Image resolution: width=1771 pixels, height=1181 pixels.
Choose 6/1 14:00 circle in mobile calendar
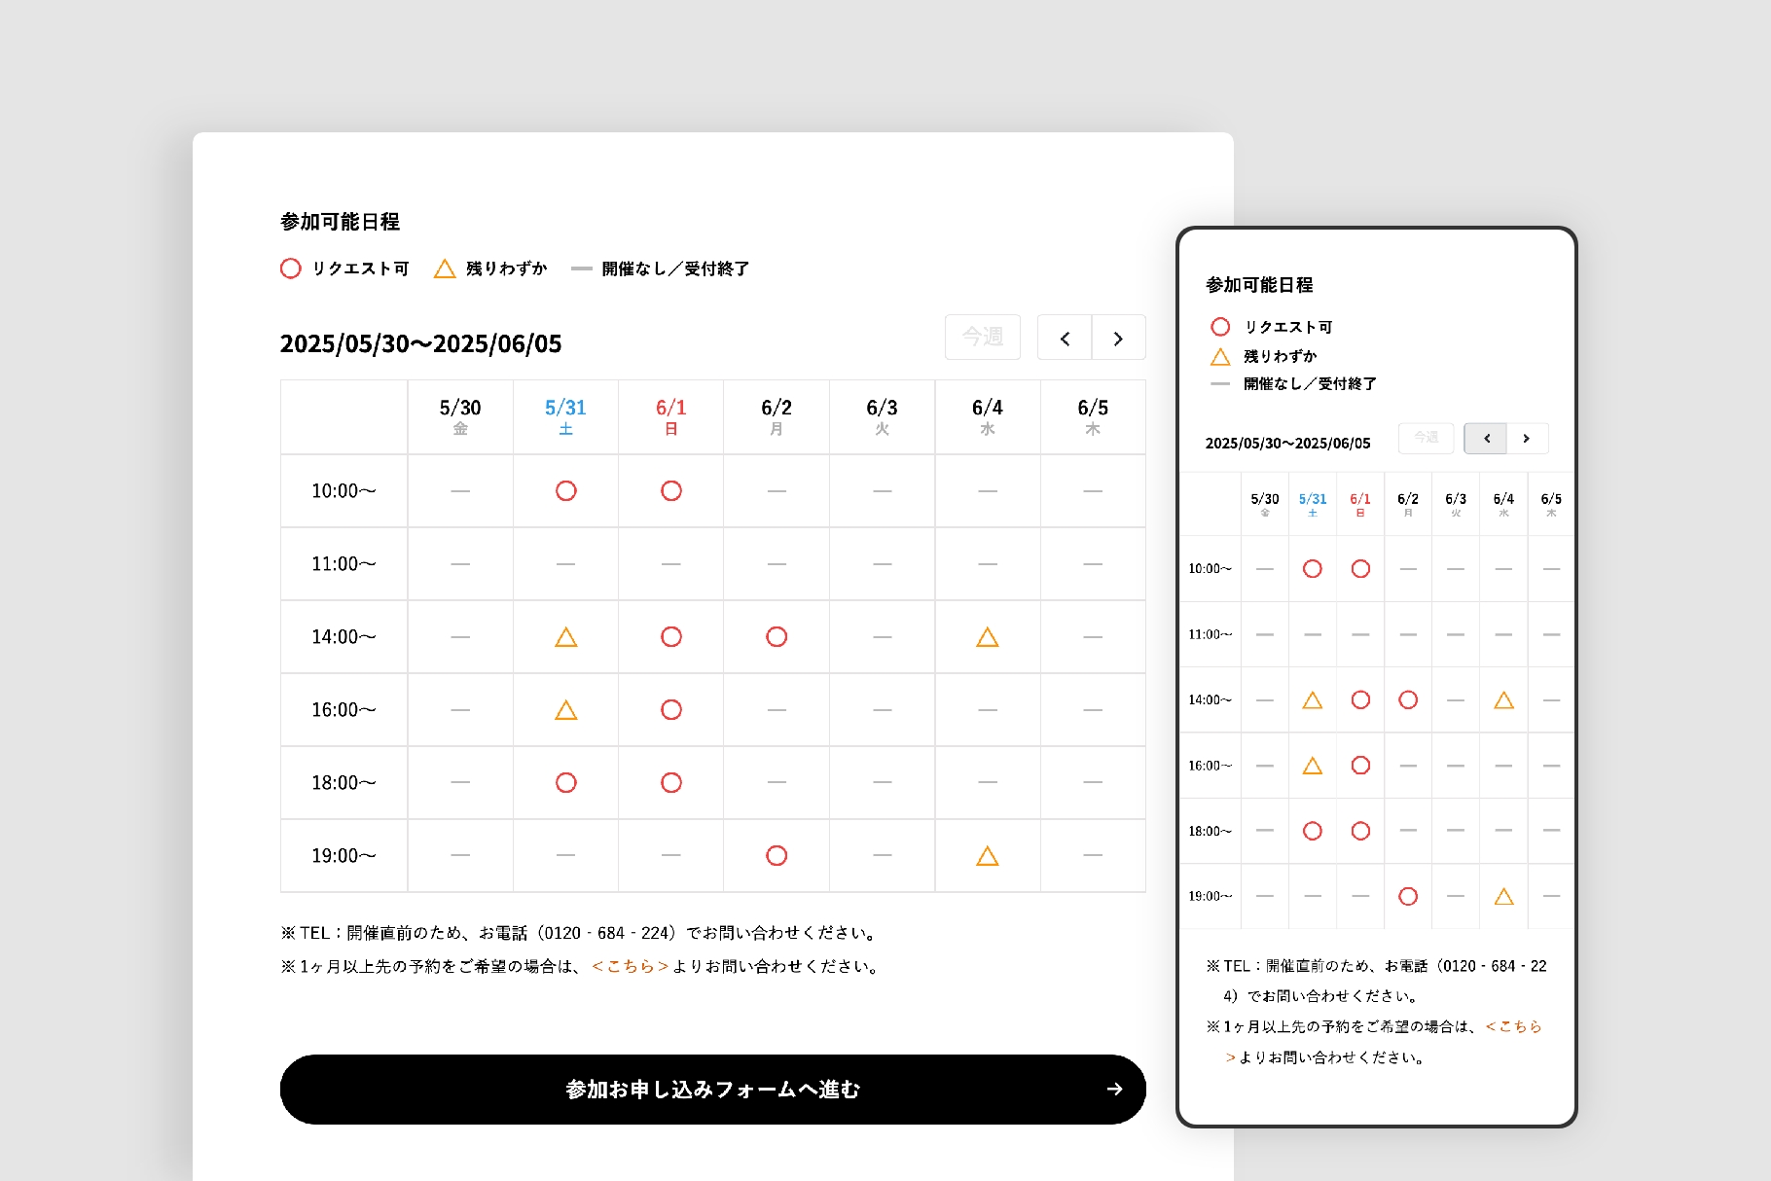(x=1360, y=700)
